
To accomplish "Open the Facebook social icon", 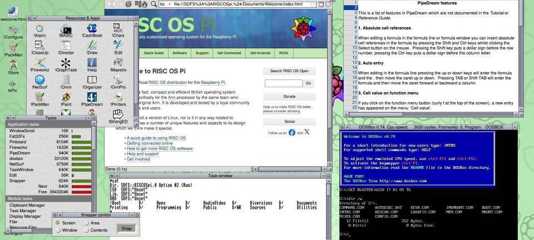I will coord(292,133).
